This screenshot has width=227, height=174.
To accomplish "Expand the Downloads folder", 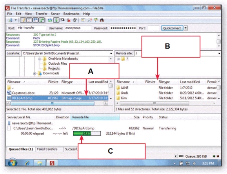I will click(35, 74).
